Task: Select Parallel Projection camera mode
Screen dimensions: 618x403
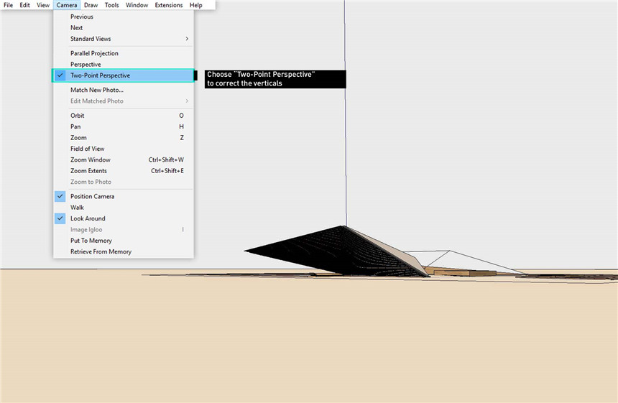Action: click(94, 53)
